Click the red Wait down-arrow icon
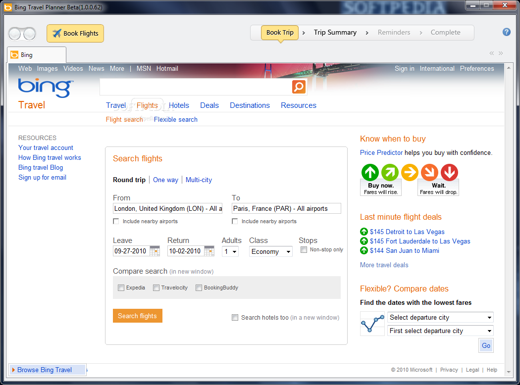 [x=449, y=172]
